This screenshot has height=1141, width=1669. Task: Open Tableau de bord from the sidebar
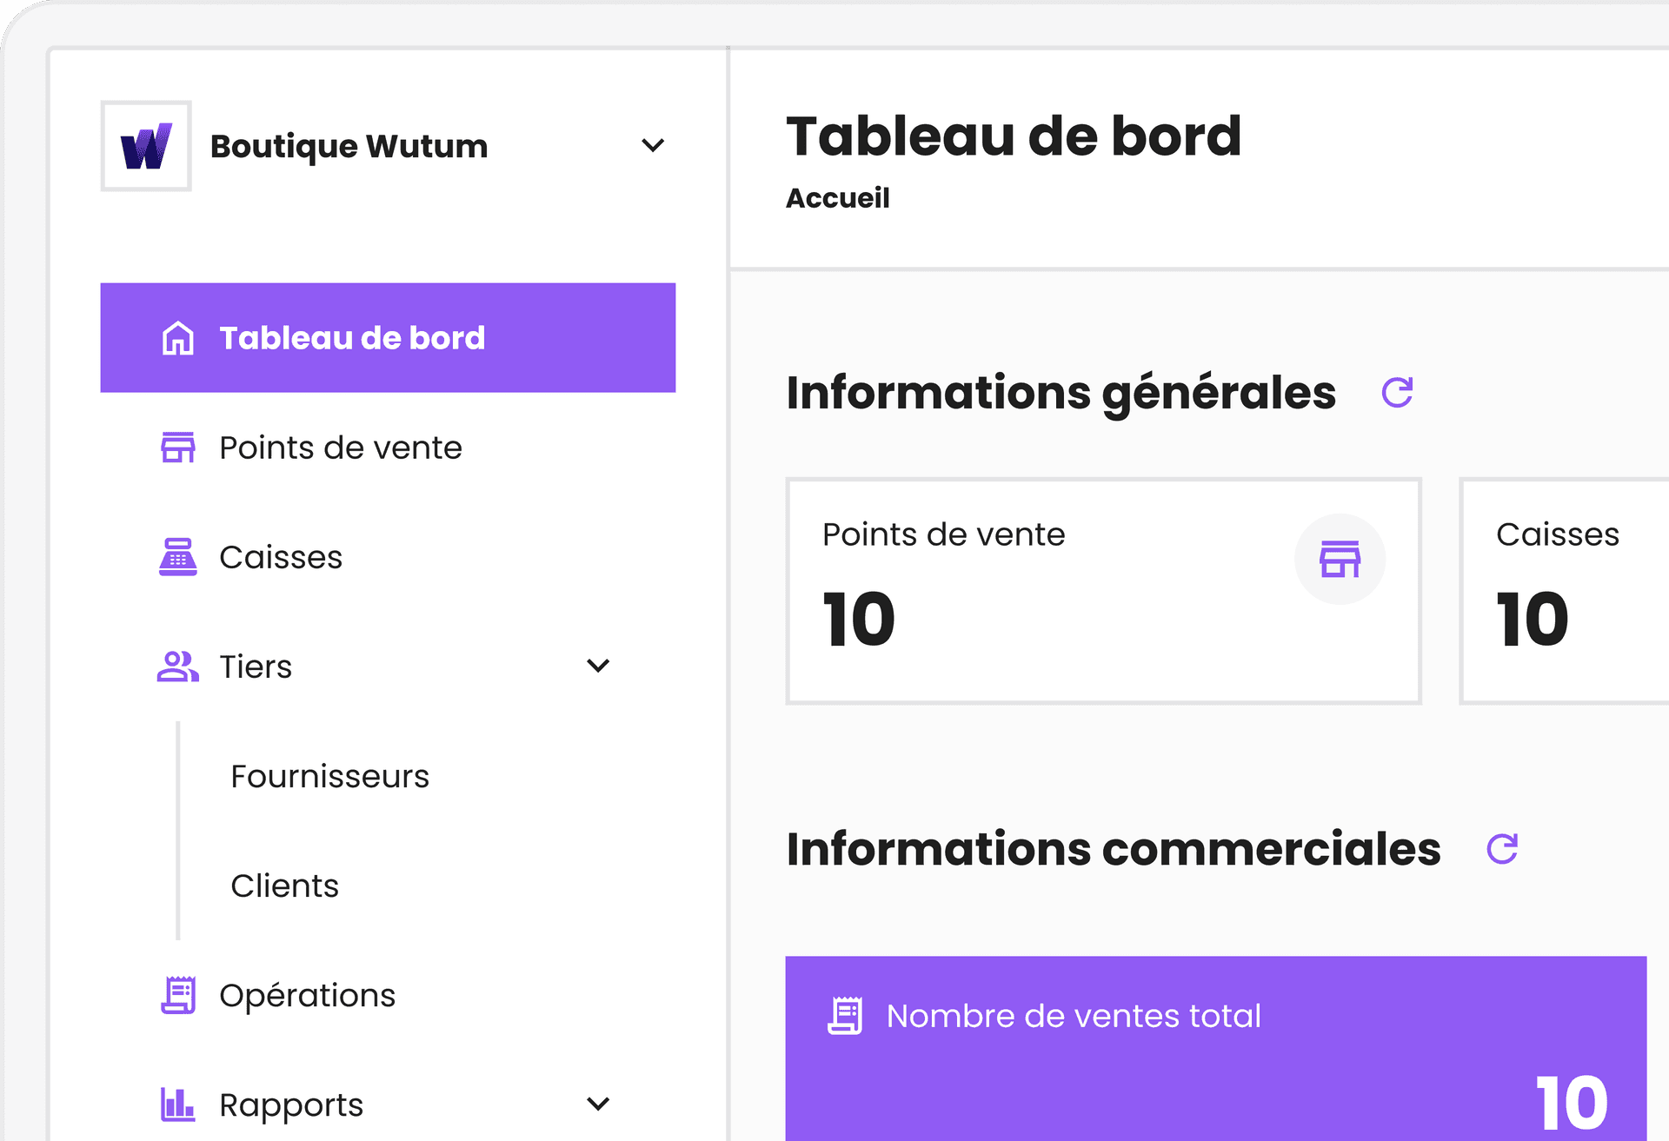click(351, 337)
